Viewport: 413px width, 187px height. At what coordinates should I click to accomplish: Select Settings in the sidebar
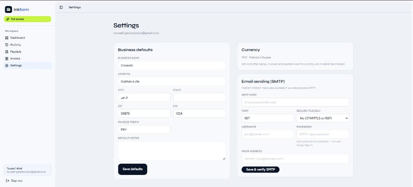pos(27,66)
